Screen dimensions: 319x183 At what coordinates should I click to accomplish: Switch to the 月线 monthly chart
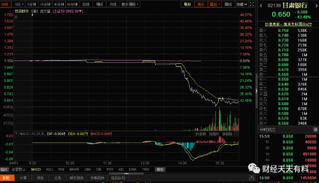click(113, 4)
